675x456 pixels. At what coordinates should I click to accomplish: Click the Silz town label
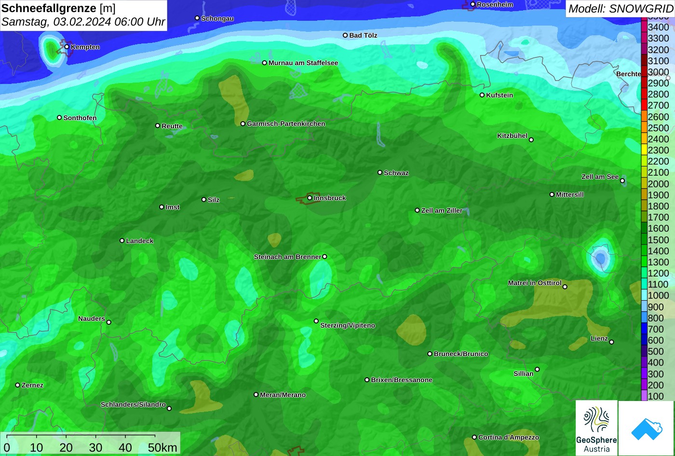[x=214, y=200]
